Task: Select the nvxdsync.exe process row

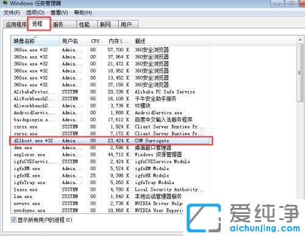Action: [98, 210]
